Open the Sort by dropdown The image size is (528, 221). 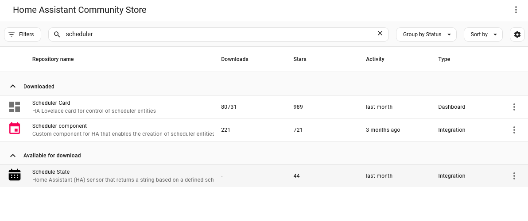[x=483, y=34]
